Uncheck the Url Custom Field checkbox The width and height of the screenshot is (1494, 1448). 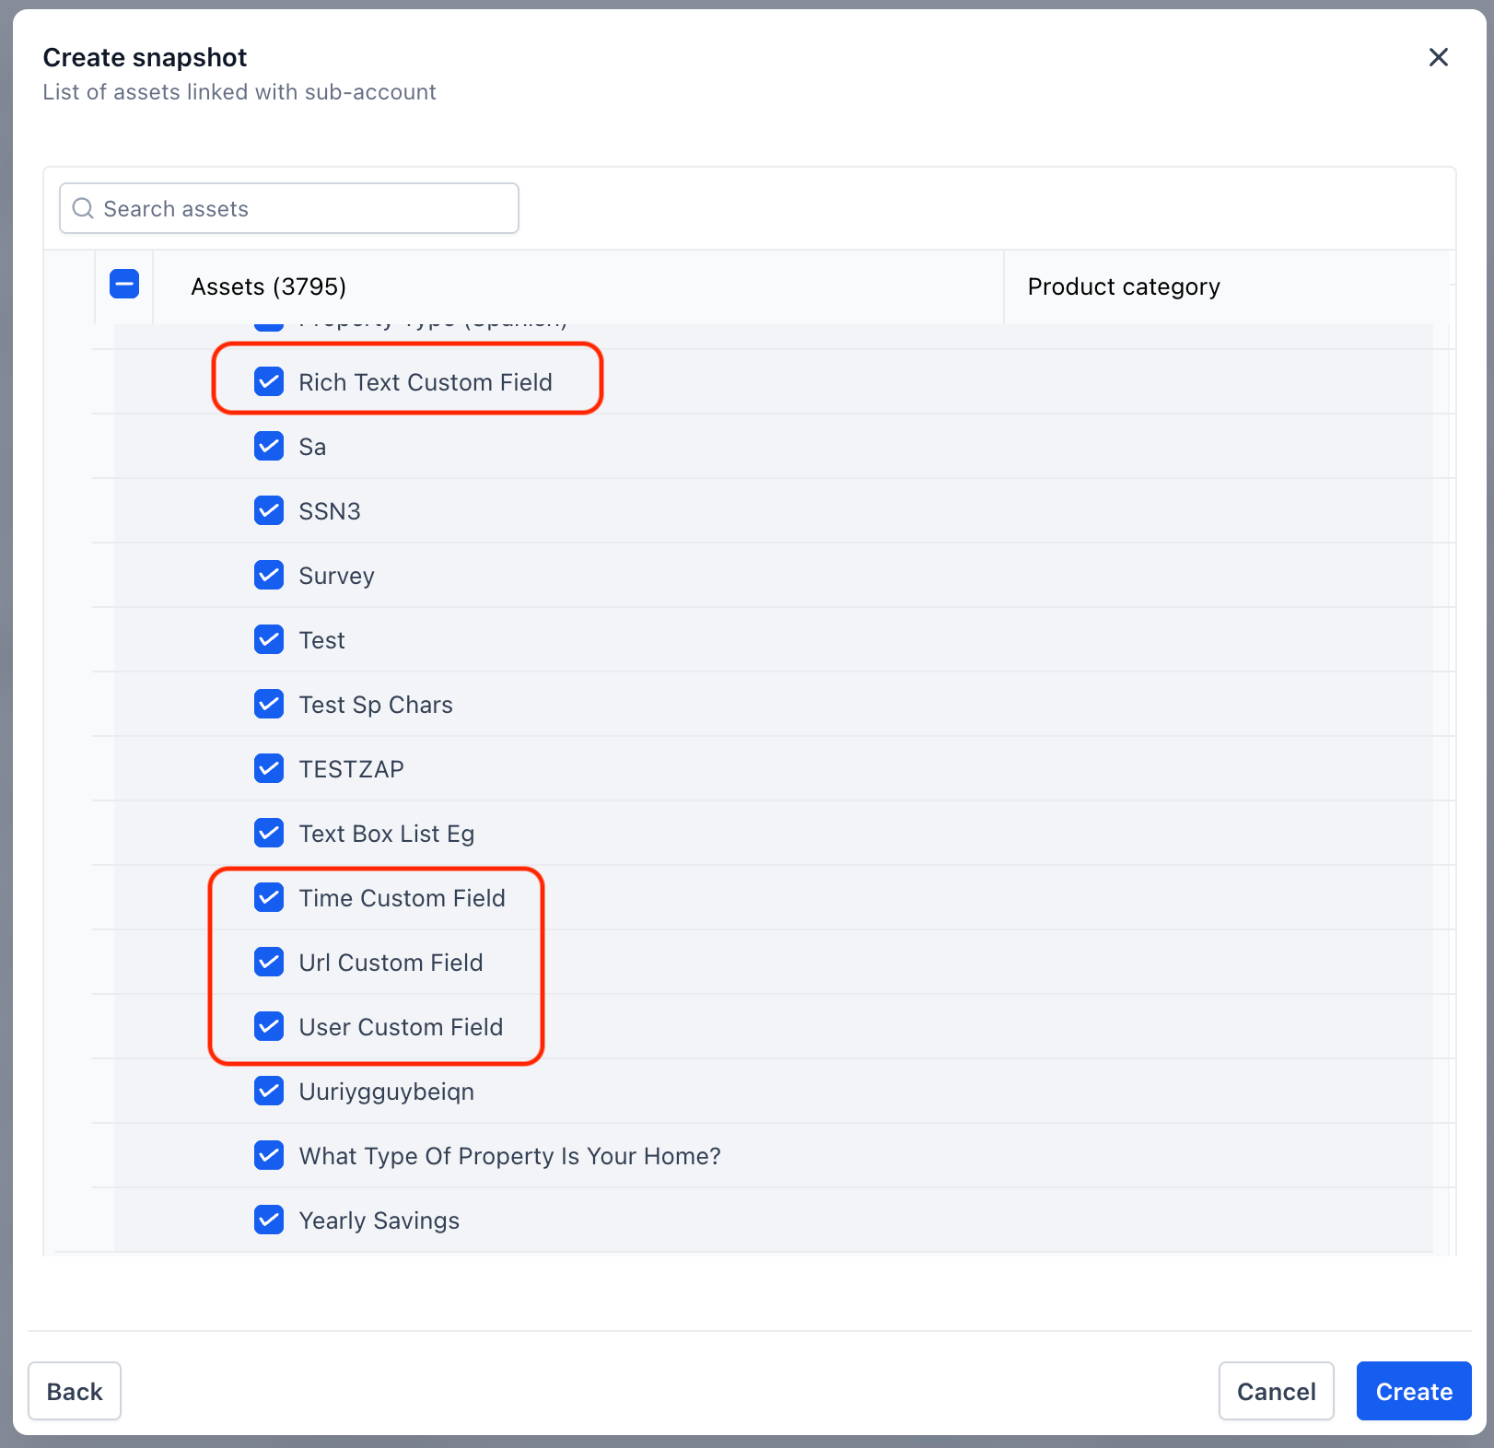[x=269, y=962]
